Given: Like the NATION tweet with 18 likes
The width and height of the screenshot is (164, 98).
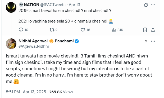Looking at the screenshot, I should (83, 30).
